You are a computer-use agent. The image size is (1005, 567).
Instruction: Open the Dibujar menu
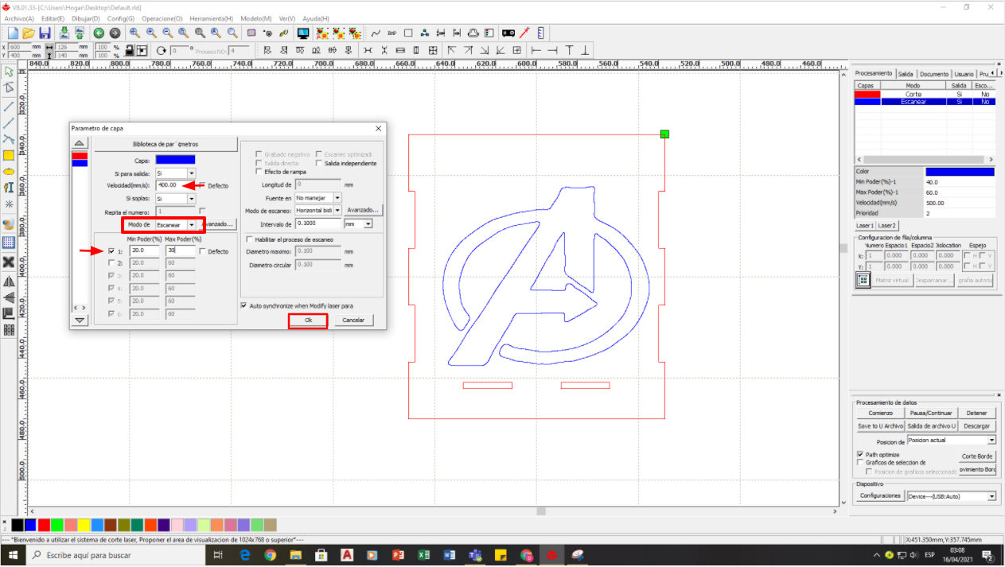click(x=85, y=18)
